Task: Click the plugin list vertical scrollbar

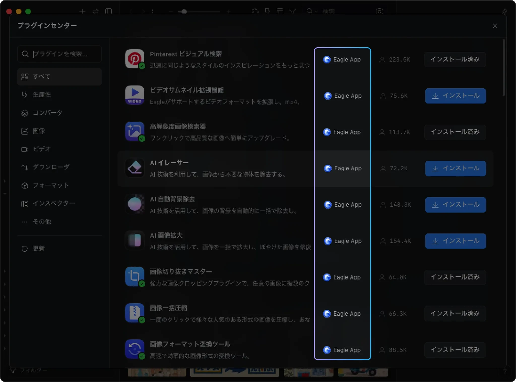Action: tap(504, 67)
